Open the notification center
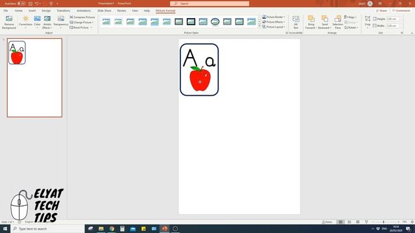Image resolution: width=415 pixels, height=233 pixels. coord(408,228)
